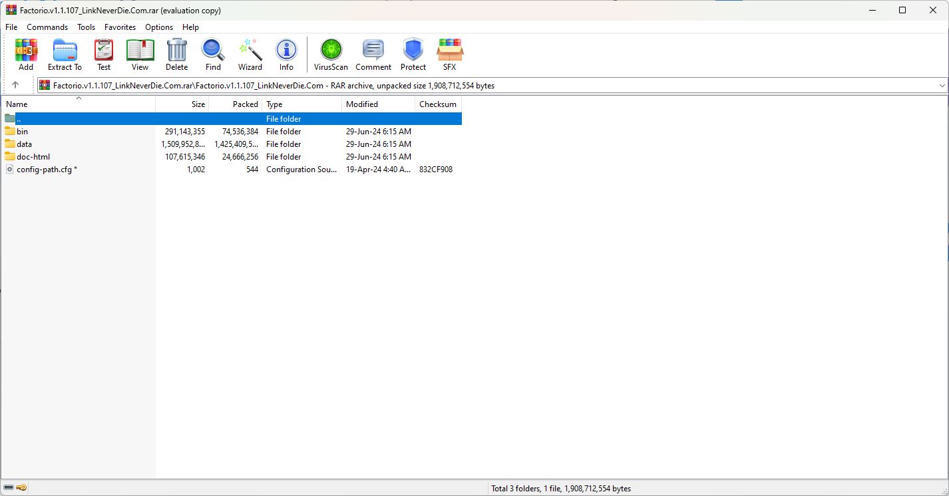The width and height of the screenshot is (949, 496).
Task: Open the Find magnifier tool
Action: pos(213,54)
